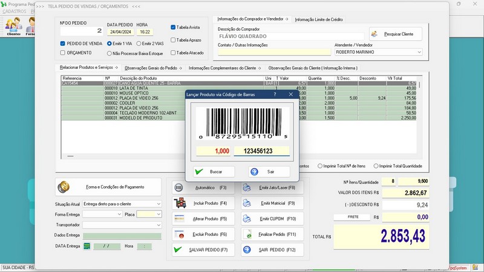Select the Emitir 2 VIAS radio button

click(139, 44)
